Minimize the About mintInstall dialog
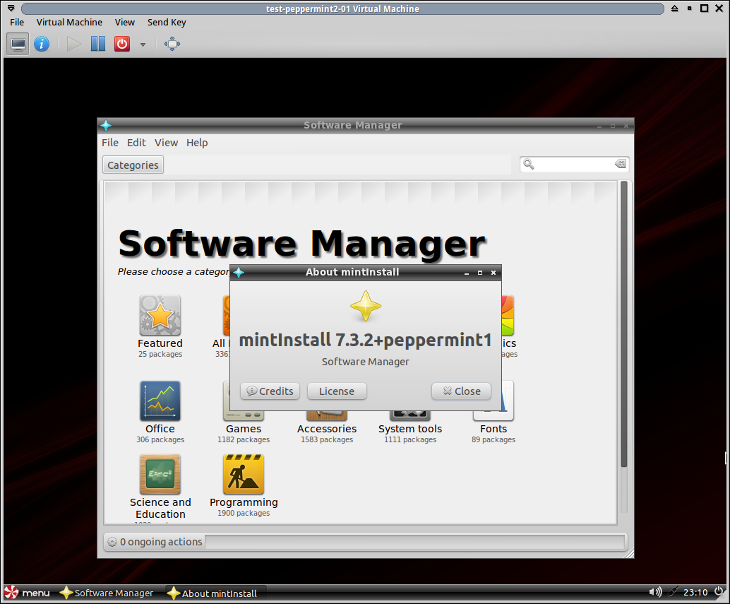Viewport: 730px width, 604px height. coord(467,273)
